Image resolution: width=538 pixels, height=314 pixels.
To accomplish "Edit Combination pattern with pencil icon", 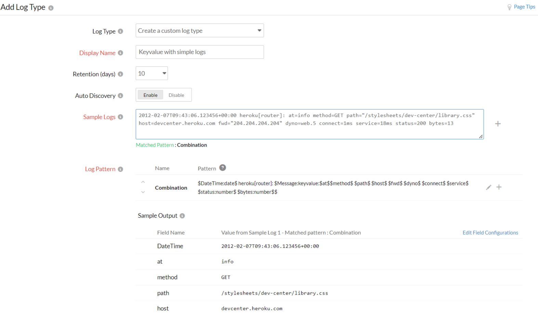I will click(488, 187).
